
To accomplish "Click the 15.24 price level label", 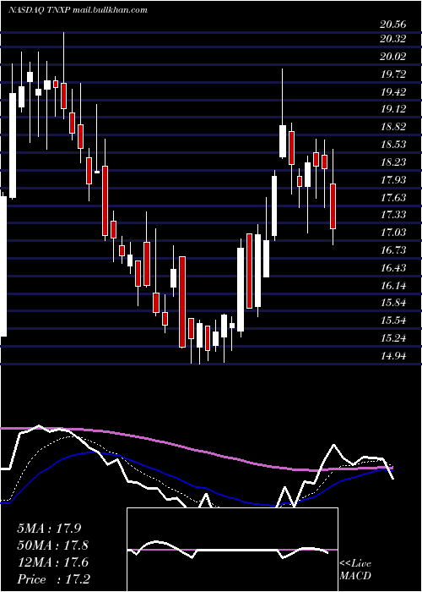I will coord(393,338).
